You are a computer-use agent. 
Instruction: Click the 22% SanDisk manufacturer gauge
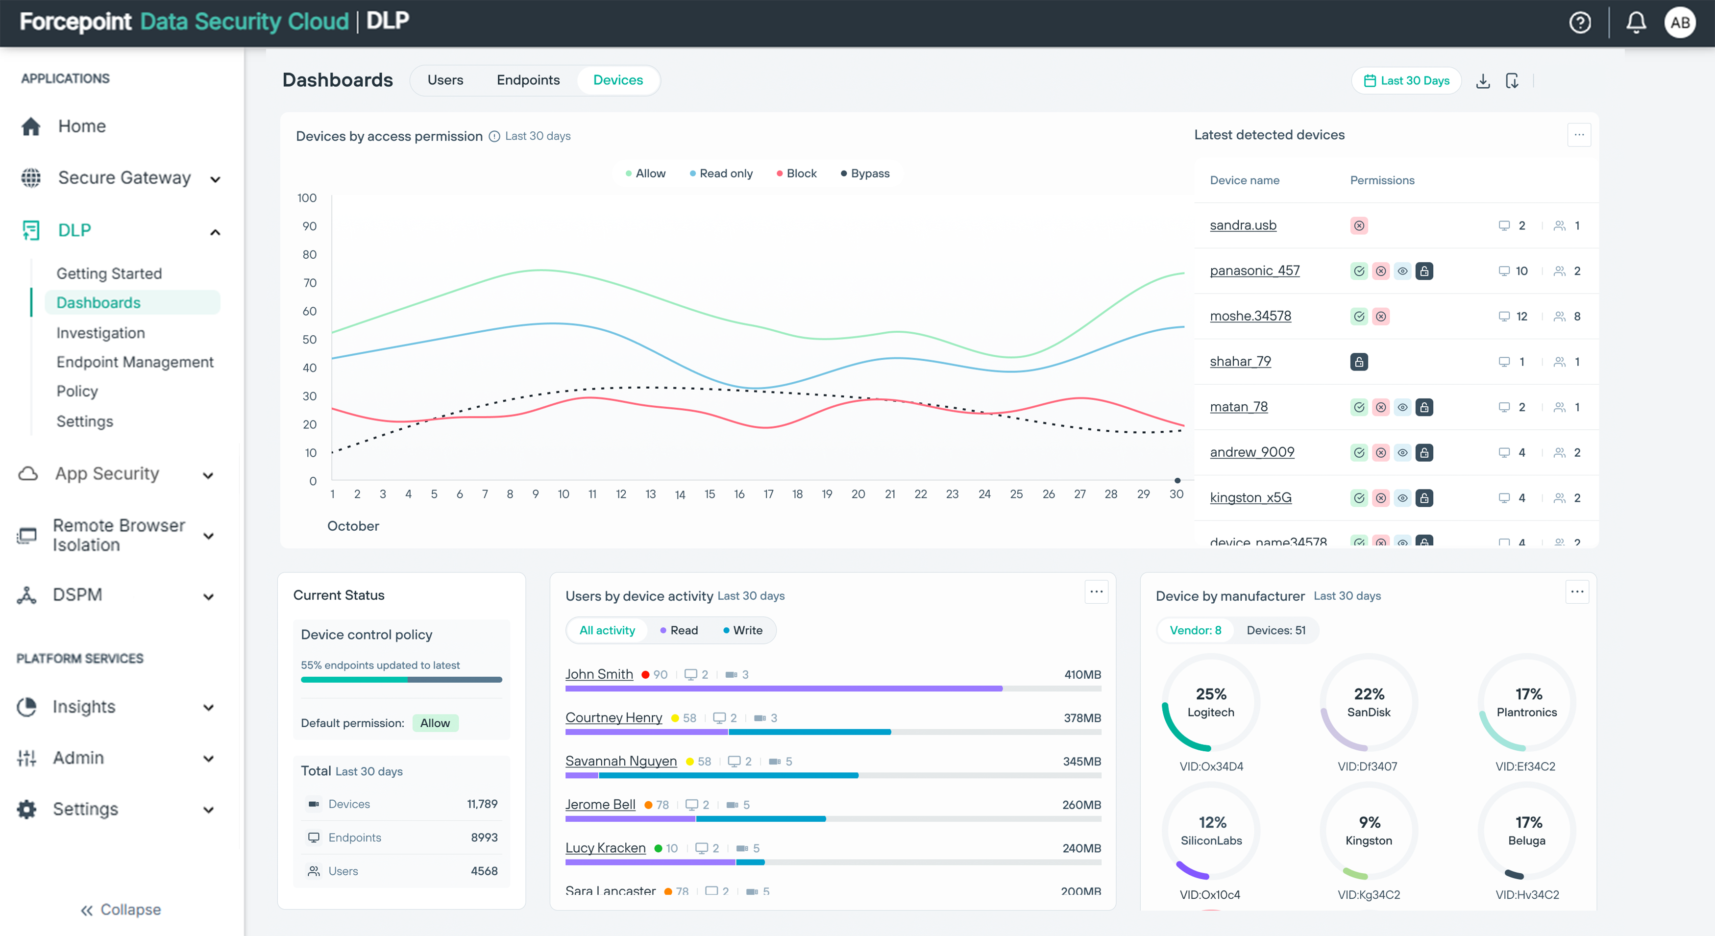pyautogui.click(x=1368, y=702)
